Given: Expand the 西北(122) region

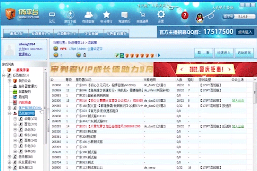Looking at the screenshot, I should click(15, 124).
